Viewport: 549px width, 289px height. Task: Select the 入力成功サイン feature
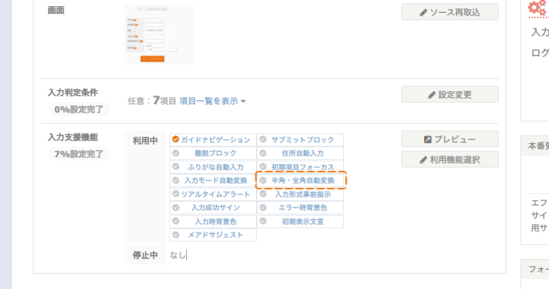pos(213,208)
